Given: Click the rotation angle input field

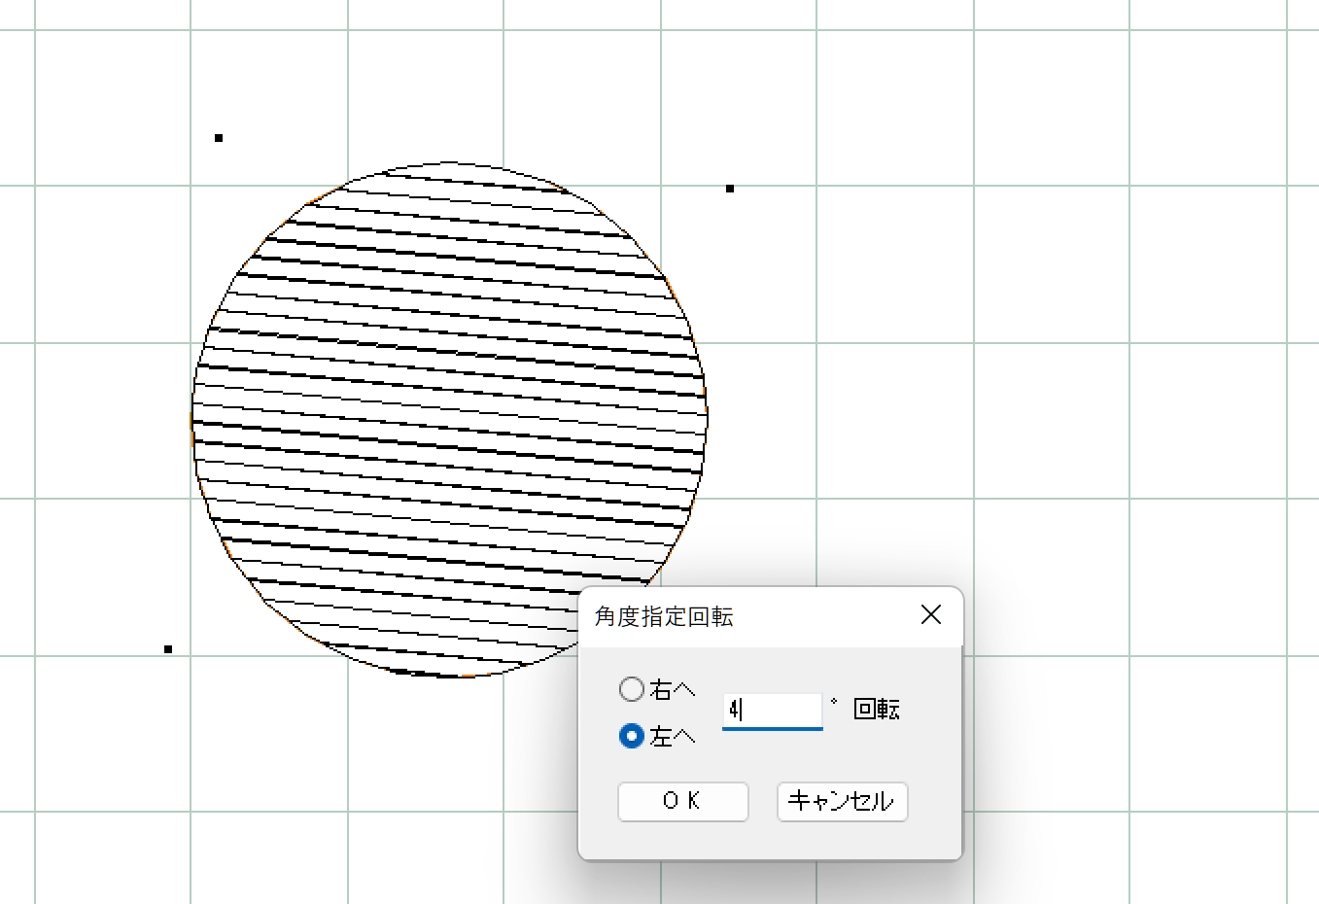Looking at the screenshot, I should tap(772, 711).
